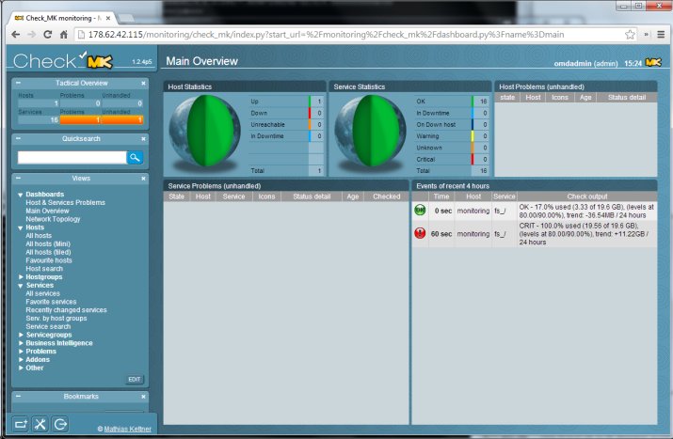The height and width of the screenshot is (439, 673).
Task: Click the Quicksearch text field
Action: pyautogui.click(x=72, y=157)
